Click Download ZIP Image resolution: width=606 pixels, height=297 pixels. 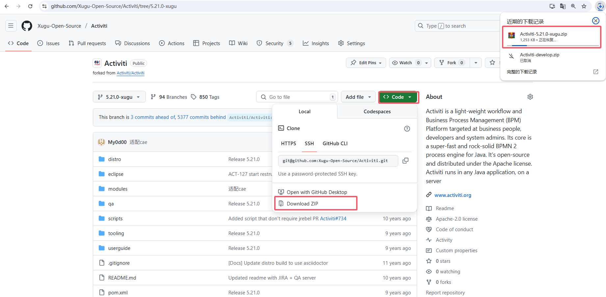302,204
